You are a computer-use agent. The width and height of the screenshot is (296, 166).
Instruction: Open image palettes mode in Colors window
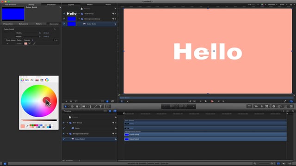[37, 80]
